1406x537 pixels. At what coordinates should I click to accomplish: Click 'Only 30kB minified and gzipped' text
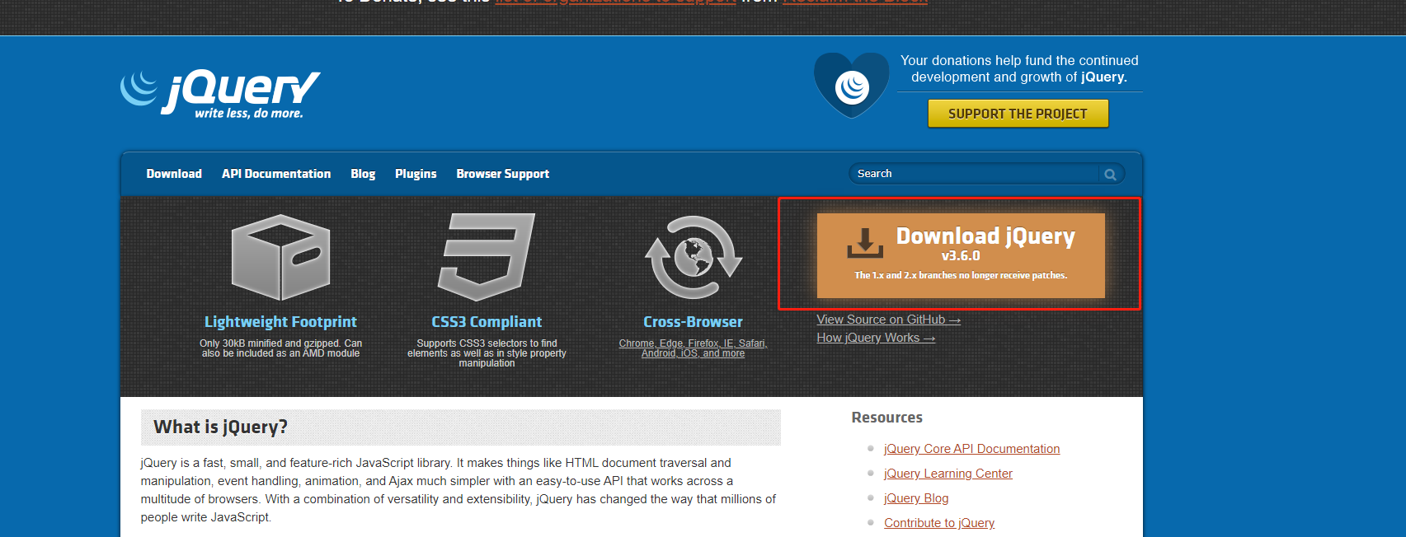click(280, 348)
